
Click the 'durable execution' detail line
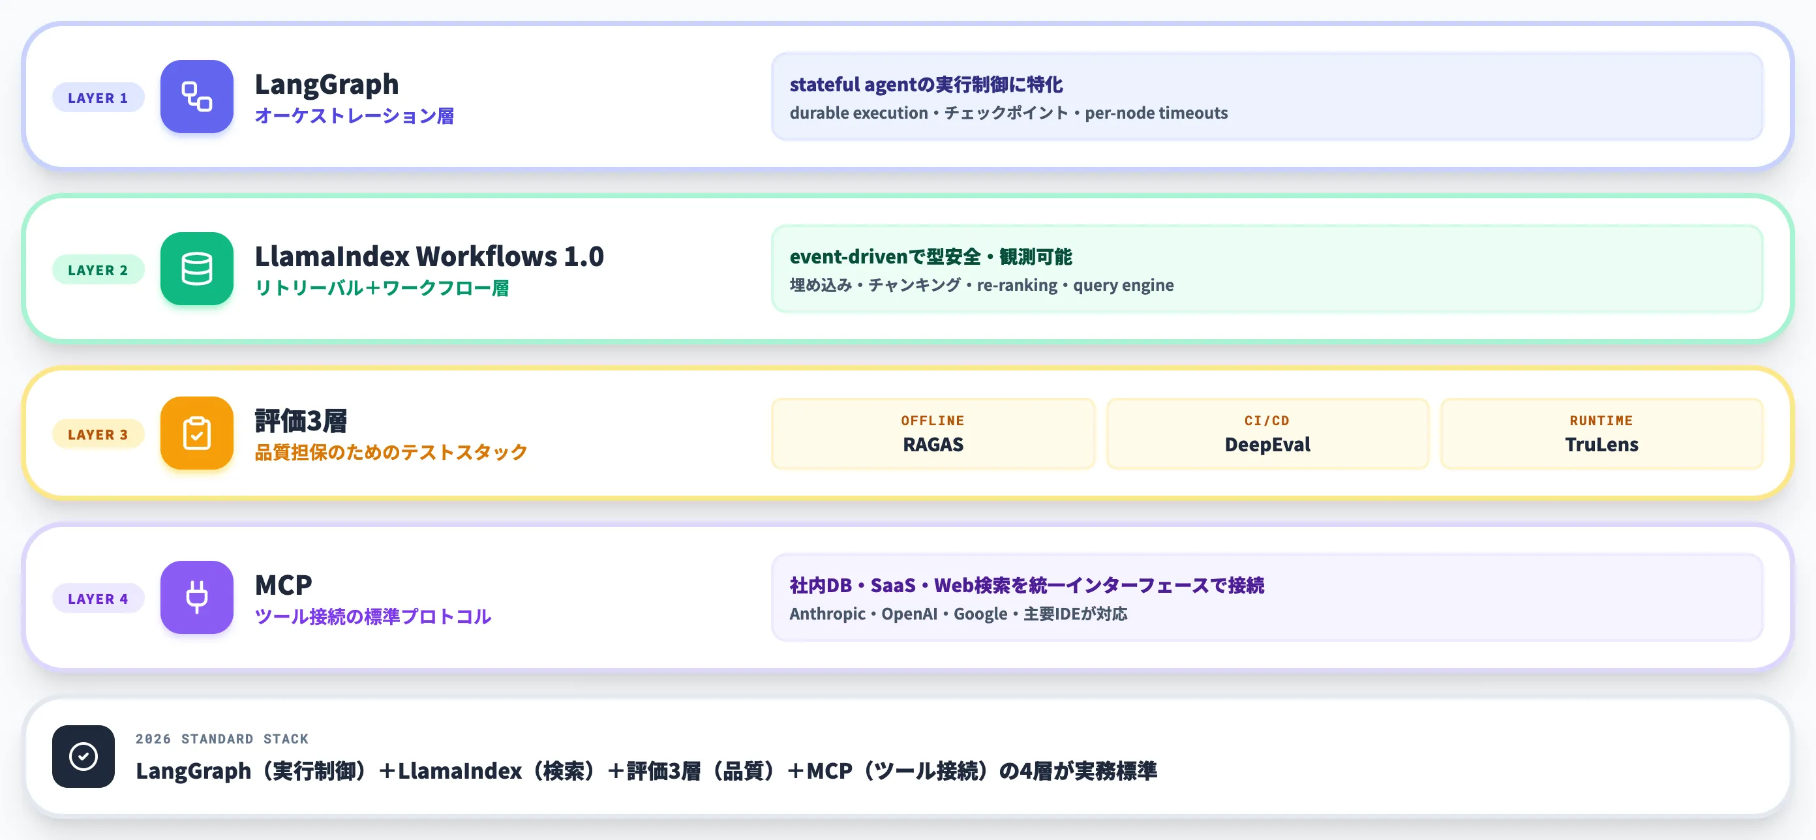[1008, 113]
